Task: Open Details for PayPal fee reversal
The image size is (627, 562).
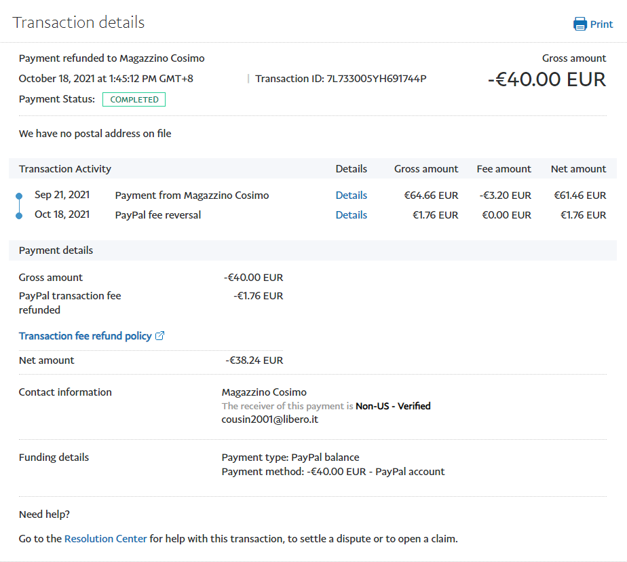Action: [351, 215]
